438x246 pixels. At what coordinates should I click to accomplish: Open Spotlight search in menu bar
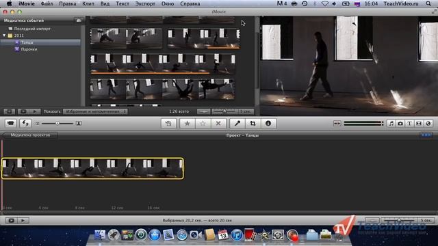428,3
